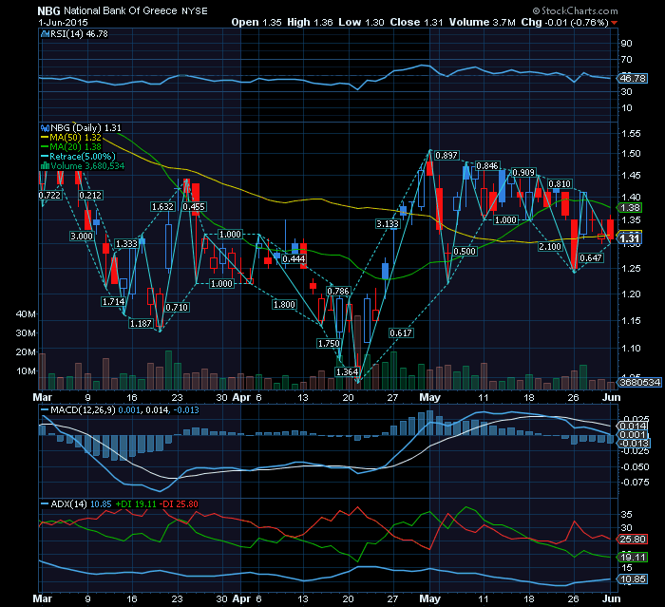The image size is (665, 607).
Task: Click the National Bank Of Greece title
Action: [121, 11]
